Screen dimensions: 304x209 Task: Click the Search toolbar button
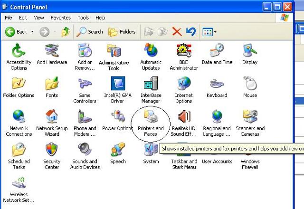[90, 32]
